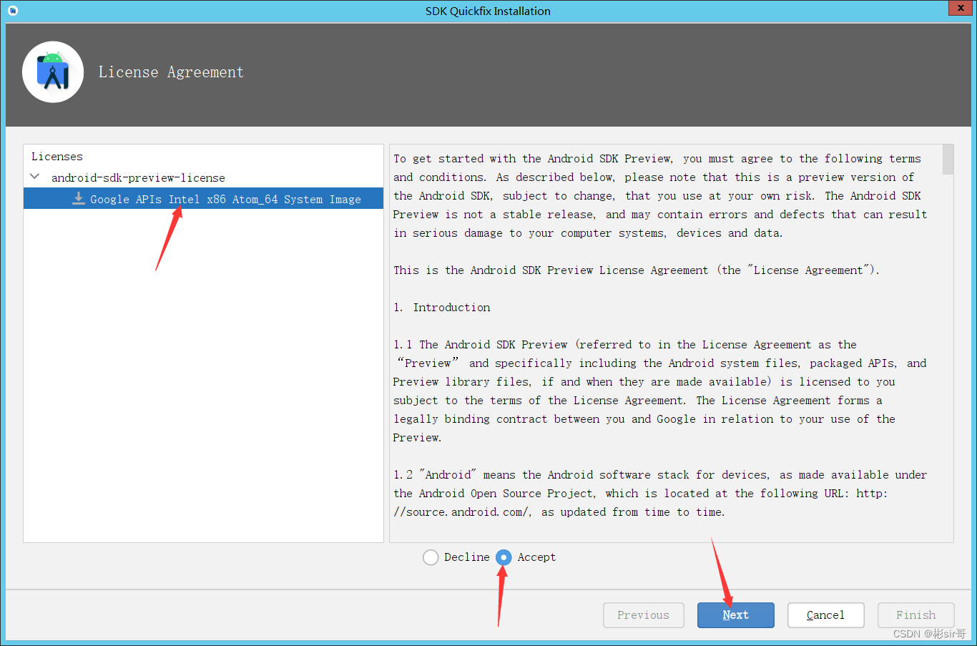The image size is (977, 646).
Task: Click the Licenses panel heading
Action: [57, 157]
